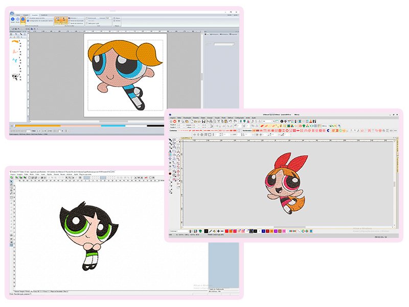
Task: Select pink skin thumbnail in sewing order panel
Action: (x=16, y=51)
